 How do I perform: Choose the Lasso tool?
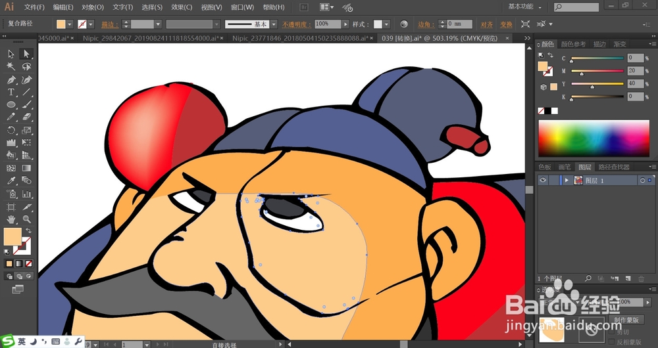tap(26, 66)
